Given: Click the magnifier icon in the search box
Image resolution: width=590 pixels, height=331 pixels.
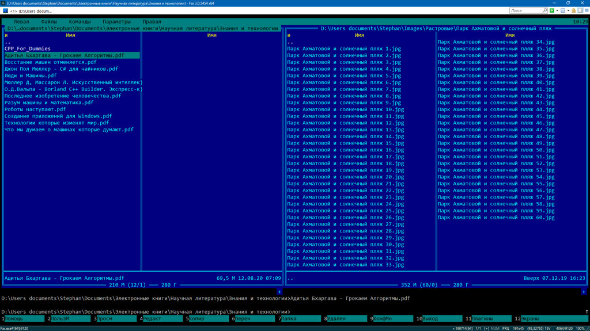Looking at the screenshot, I should pos(544,10).
